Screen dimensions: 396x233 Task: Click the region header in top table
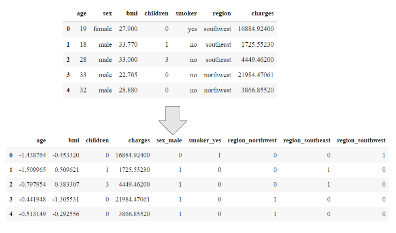[x=222, y=13]
